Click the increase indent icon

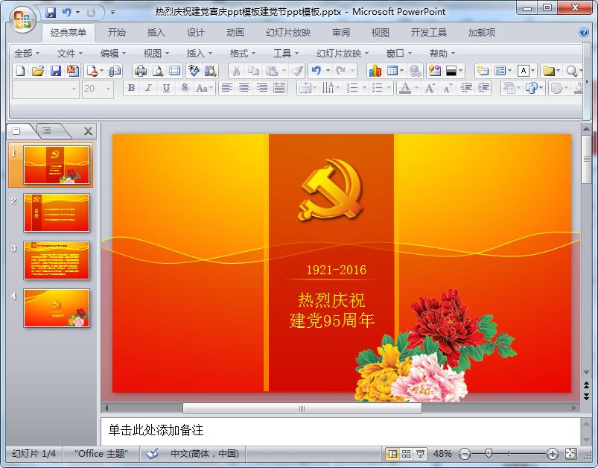483,88
